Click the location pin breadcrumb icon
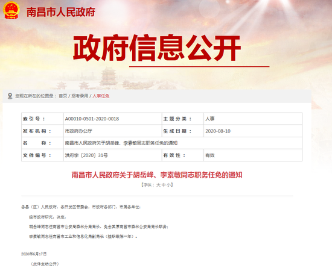This screenshot has width=332, height=268. 10,96
